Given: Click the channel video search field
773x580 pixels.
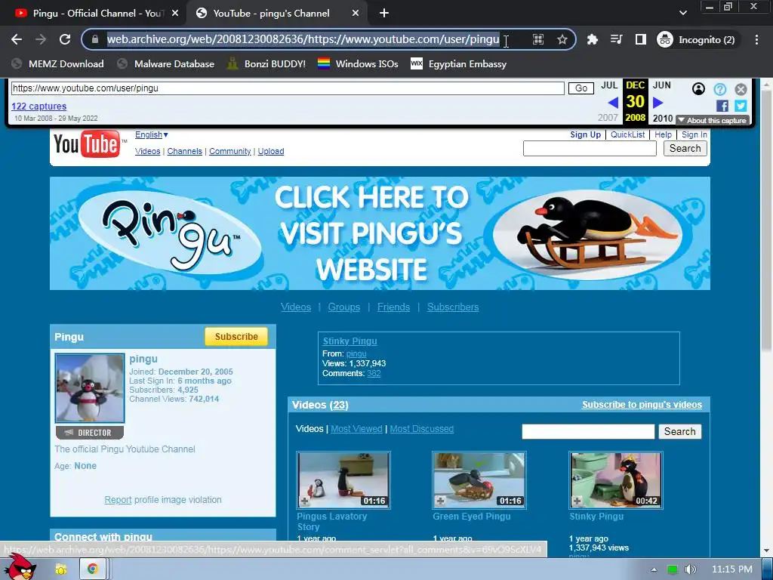Looking at the screenshot, I should pyautogui.click(x=588, y=431).
